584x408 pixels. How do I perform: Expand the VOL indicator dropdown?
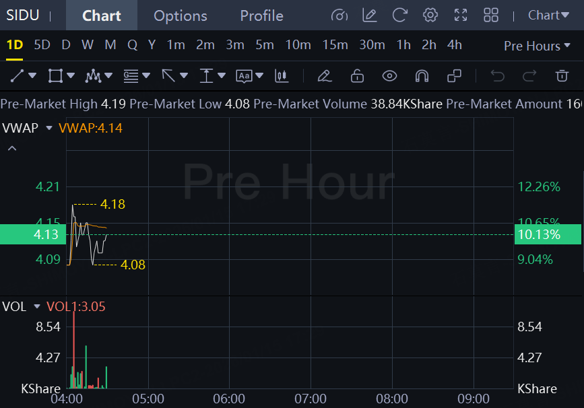coord(37,307)
